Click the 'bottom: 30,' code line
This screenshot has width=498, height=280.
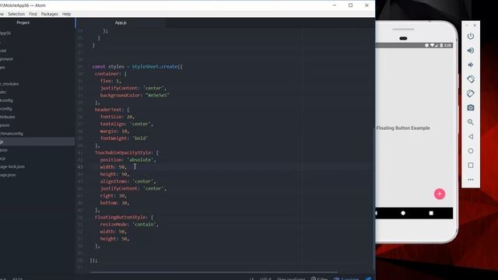114,203
